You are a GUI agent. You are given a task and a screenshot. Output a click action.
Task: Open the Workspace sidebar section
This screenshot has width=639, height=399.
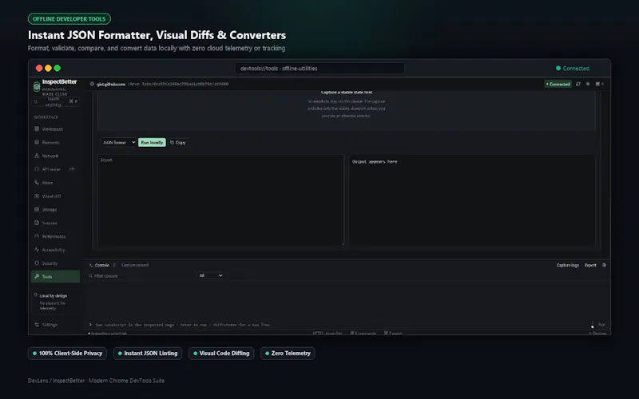tap(55, 129)
